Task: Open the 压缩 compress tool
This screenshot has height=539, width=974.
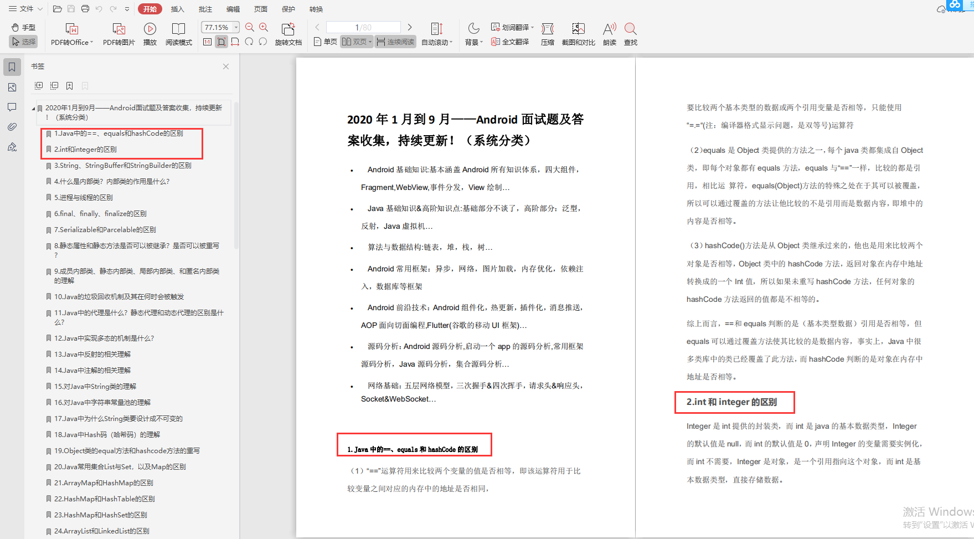Action: [x=547, y=34]
